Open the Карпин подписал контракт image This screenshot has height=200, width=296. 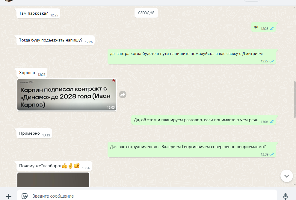(67, 95)
